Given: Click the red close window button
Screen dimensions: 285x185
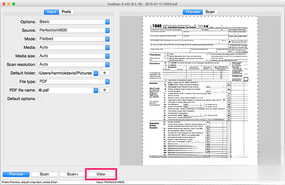Looking at the screenshot, I should coord(4,4).
